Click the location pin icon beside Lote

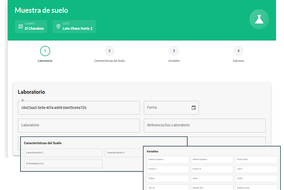pyautogui.click(x=58, y=27)
